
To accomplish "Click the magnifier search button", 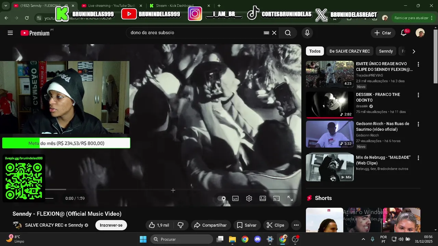I will click(288, 33).
